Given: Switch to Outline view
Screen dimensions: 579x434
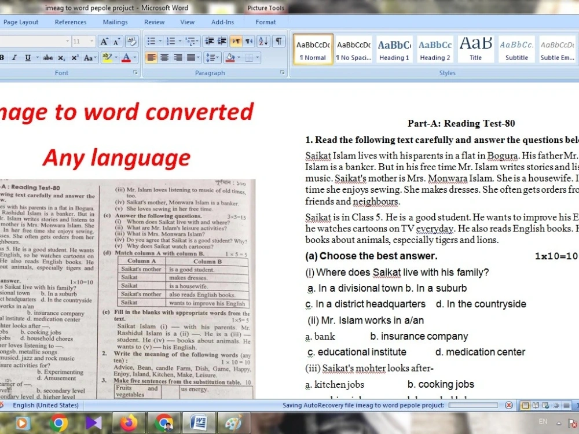Looking at the screenshot, I should click(x=556, y=406).
